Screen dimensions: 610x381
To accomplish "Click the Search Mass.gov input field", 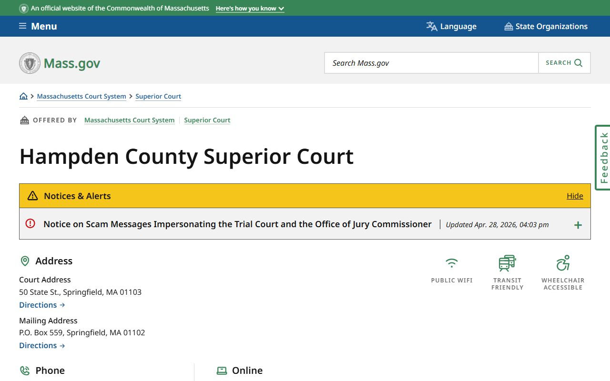I will click(431, 63).
